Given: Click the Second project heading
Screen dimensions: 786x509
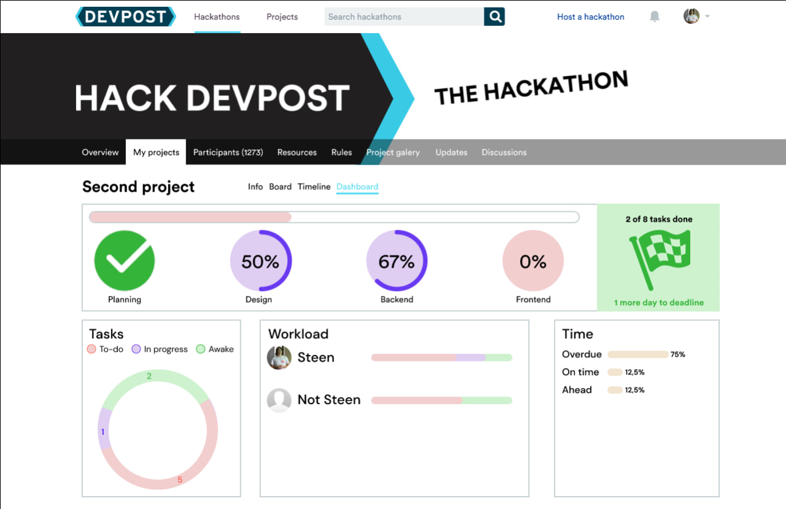Looking at the screenshot, I should (x=138, y=187).
